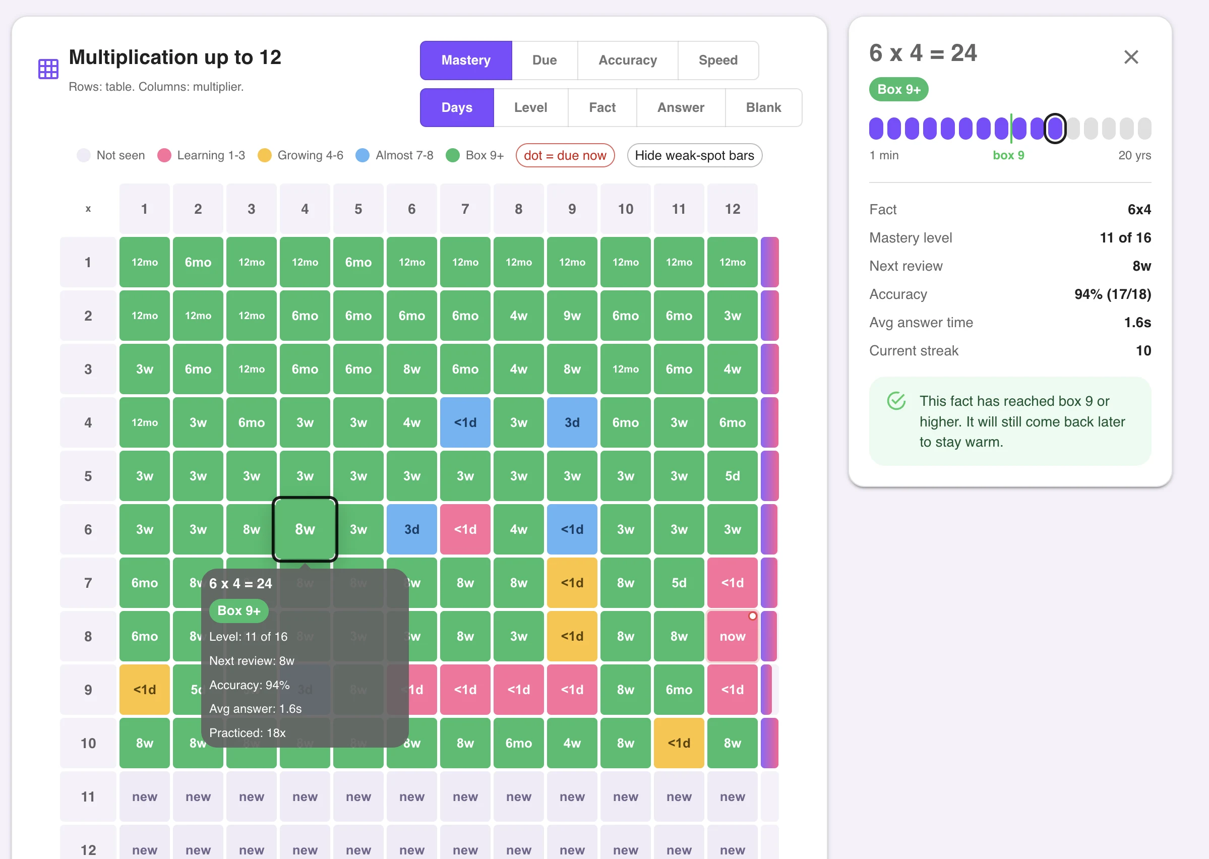This screenshot has width=1209, height=859.
Task: Click the x corner header cell
Action: 88,209
